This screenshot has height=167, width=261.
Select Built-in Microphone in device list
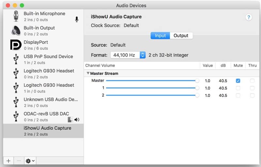(x=43, y=16)
